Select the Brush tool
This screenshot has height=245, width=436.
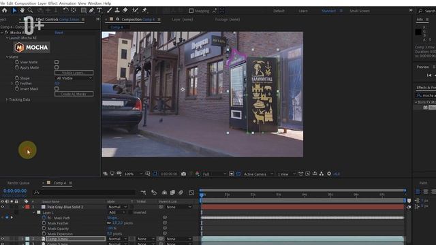(x=109, y=10)
